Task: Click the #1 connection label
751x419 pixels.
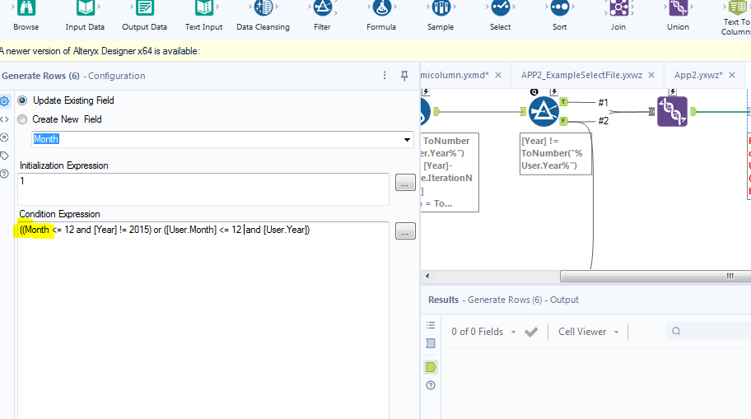Action: (x=603, y=102)
